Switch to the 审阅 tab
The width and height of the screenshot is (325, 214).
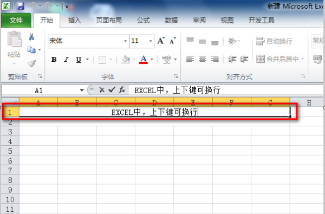tap(199, 21)
